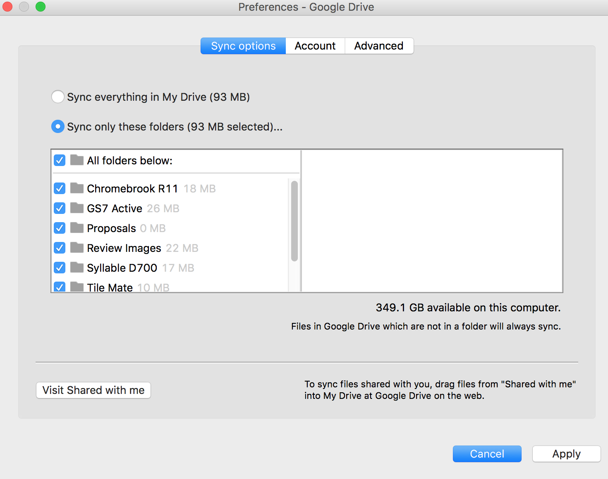Click the Tile Mate folder icon
The width and height of the screenshot is (608, 479).
[77, 287]
